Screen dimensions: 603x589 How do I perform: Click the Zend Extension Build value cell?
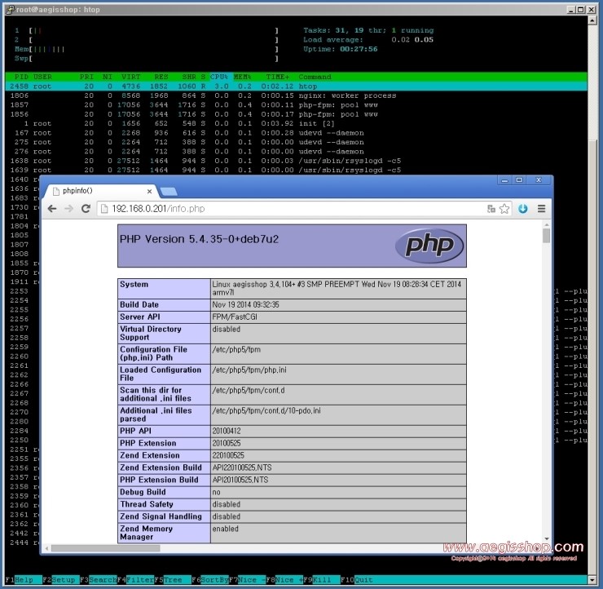(x=338, y=467)
